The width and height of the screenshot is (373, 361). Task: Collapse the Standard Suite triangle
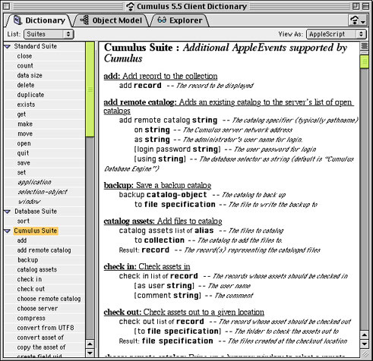8,46
